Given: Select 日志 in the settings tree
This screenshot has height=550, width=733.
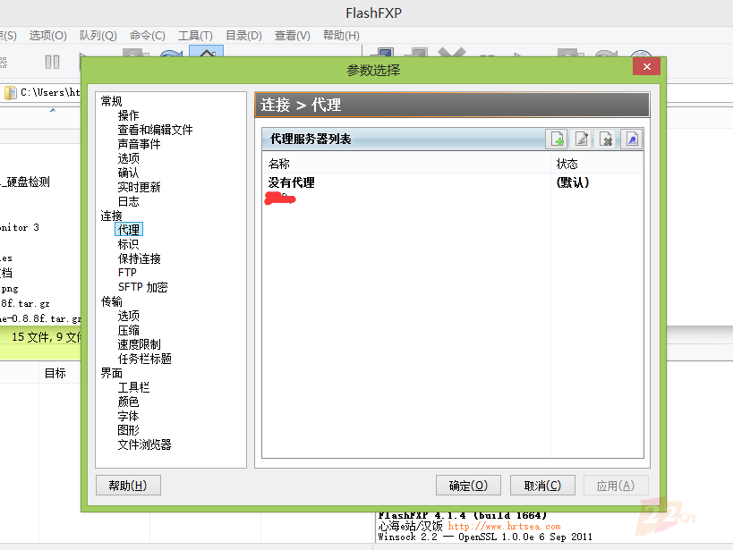Looking at the screenshot, I should (x=128, y=201).
